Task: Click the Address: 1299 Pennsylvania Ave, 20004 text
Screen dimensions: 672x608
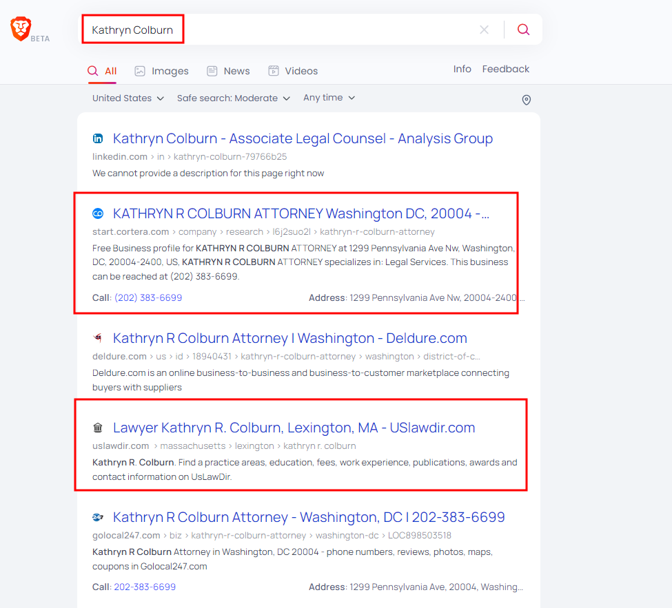Action: pos(416,587)
